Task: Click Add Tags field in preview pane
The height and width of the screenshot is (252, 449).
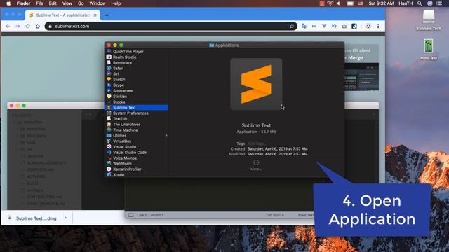Action: pos(257,143)
